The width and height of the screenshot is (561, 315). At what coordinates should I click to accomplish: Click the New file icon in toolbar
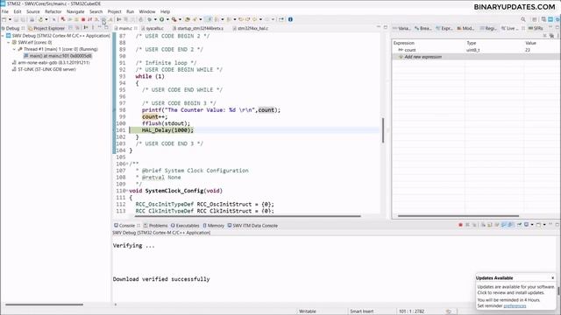(x=4, y=19)
